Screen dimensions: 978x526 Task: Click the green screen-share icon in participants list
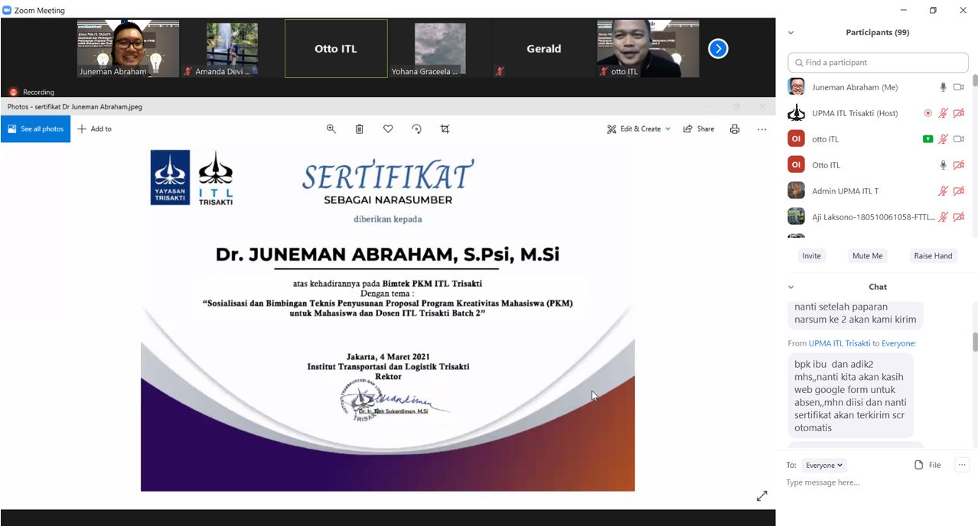click(928, 139)
